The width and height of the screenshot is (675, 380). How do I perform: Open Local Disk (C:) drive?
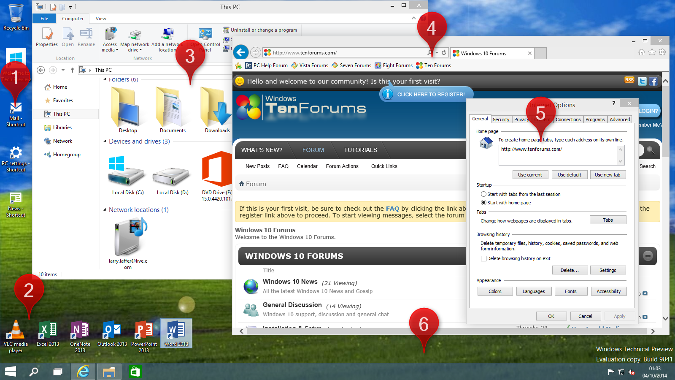coord(127,175)
